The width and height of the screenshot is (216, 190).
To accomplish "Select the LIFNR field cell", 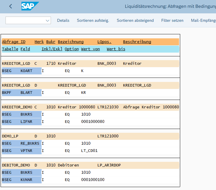I will 26,122.
